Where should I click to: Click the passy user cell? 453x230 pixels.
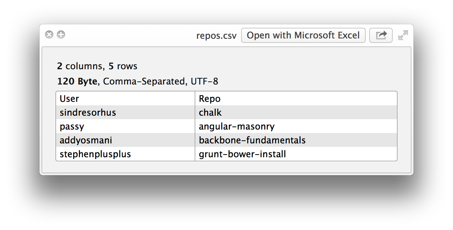[72, 126]
